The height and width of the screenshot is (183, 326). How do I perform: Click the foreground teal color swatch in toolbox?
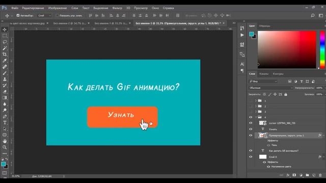pyautogui.click(x=4, y=164)
